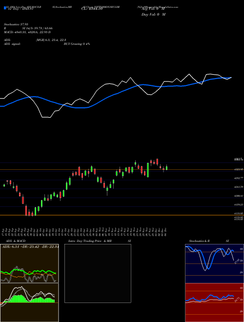Click the 'ADX & MACD' panel title
The height and width of the screenshot is (322, 244).
tap(16, 241)
